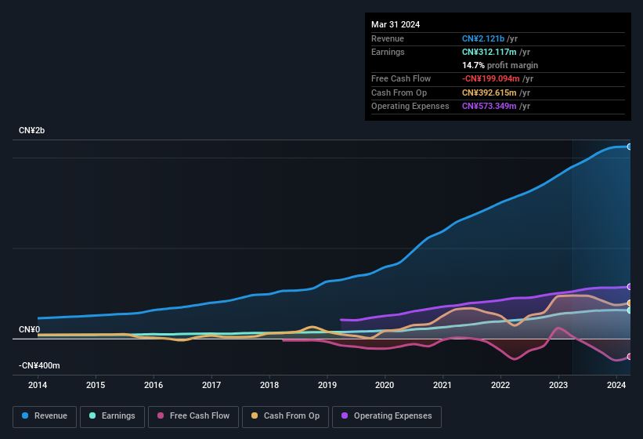This screenshot has height=439, width=643.
Task: Toggle the Revenue legend button
Action: point(45,416)
